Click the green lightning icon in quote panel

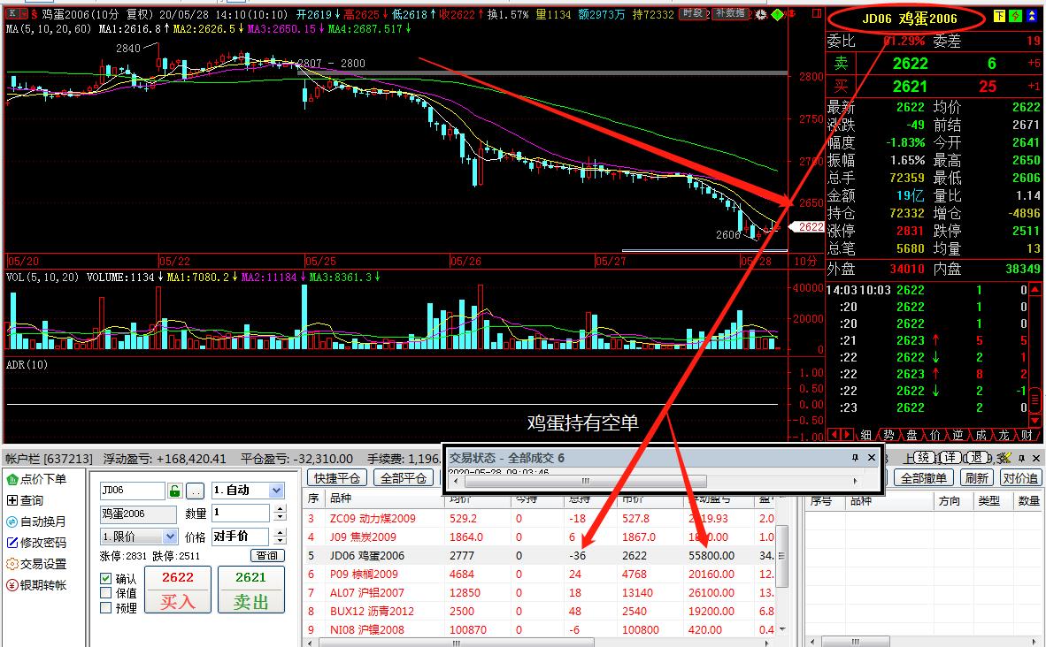click(x=1015, y=17)
